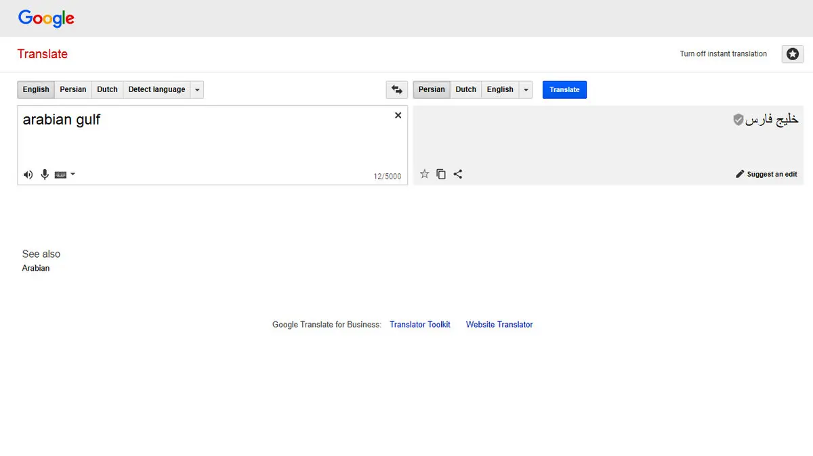This screenshot has width=813, height=456.
Task: Listen to the source text audio
Action: [x=28, y=175]
